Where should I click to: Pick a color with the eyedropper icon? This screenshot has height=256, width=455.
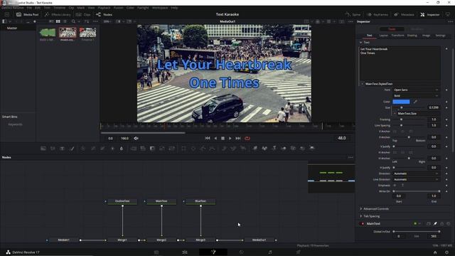pos(415,102)
